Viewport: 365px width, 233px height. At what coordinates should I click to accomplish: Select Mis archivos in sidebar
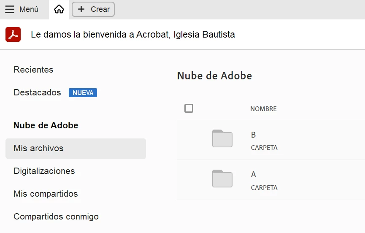click(x=76, y=149)
